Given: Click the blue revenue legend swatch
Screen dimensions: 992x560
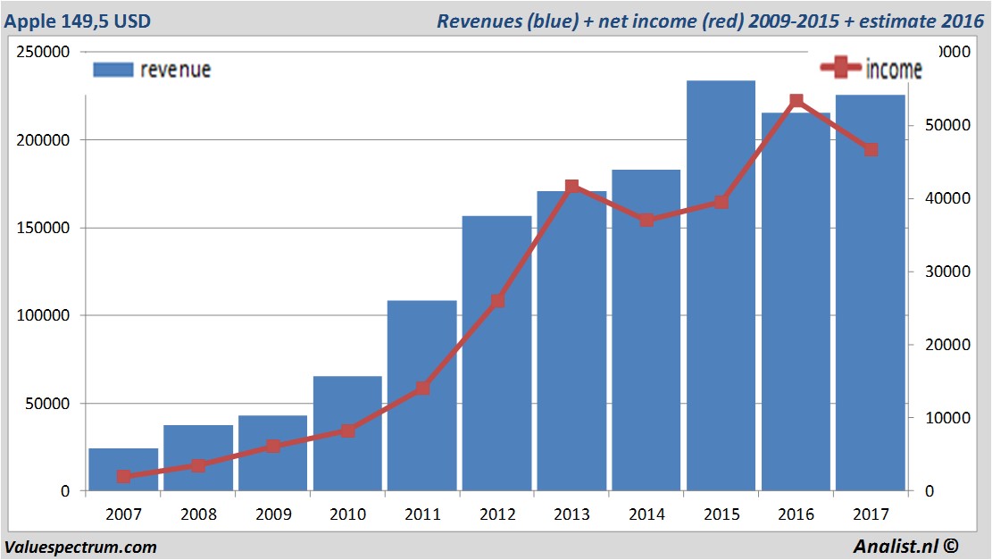Looking at the screenshot, I should pos(113,70).
